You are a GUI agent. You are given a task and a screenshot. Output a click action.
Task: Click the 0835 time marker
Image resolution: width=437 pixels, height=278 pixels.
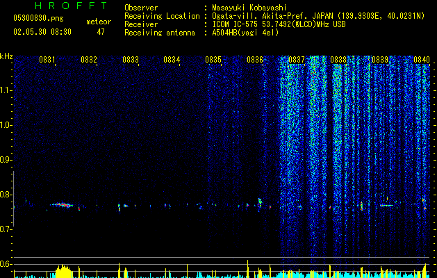coord(213,60)
